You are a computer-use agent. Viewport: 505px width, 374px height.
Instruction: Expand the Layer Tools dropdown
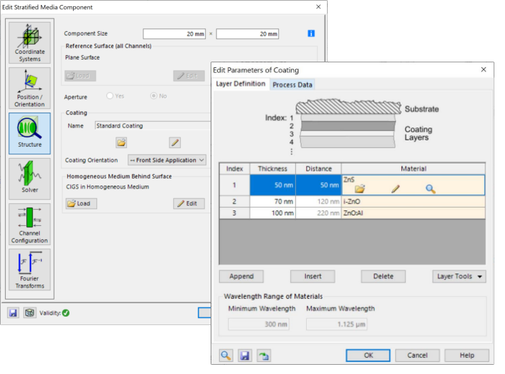point(459,276)
